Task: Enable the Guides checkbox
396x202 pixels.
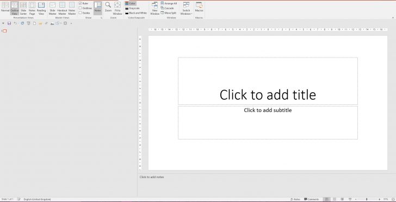Action: [x=84, y=12]
